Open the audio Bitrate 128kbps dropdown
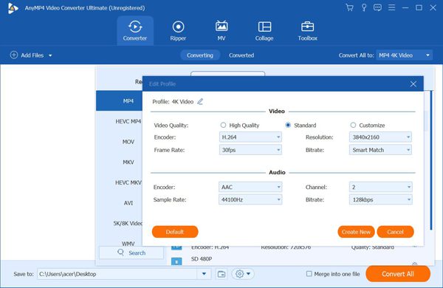 point(380,199)
